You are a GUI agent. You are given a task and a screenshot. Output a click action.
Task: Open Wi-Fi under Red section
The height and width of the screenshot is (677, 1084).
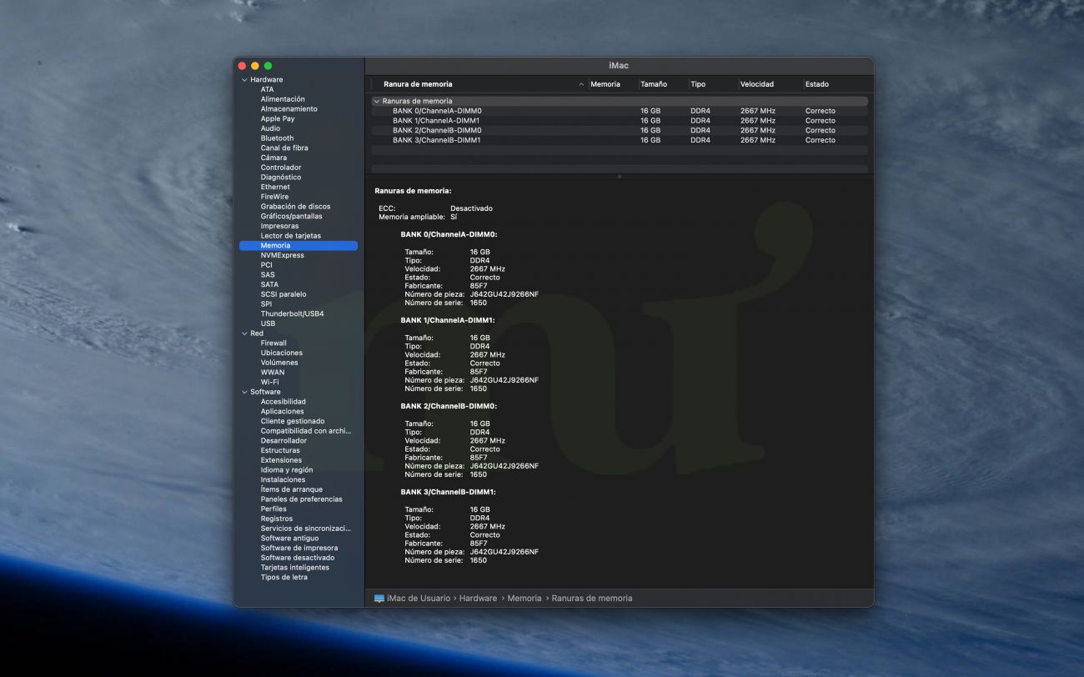269,382
